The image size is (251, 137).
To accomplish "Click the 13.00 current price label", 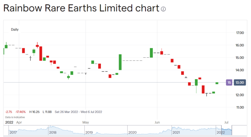I will pos(240,83).
